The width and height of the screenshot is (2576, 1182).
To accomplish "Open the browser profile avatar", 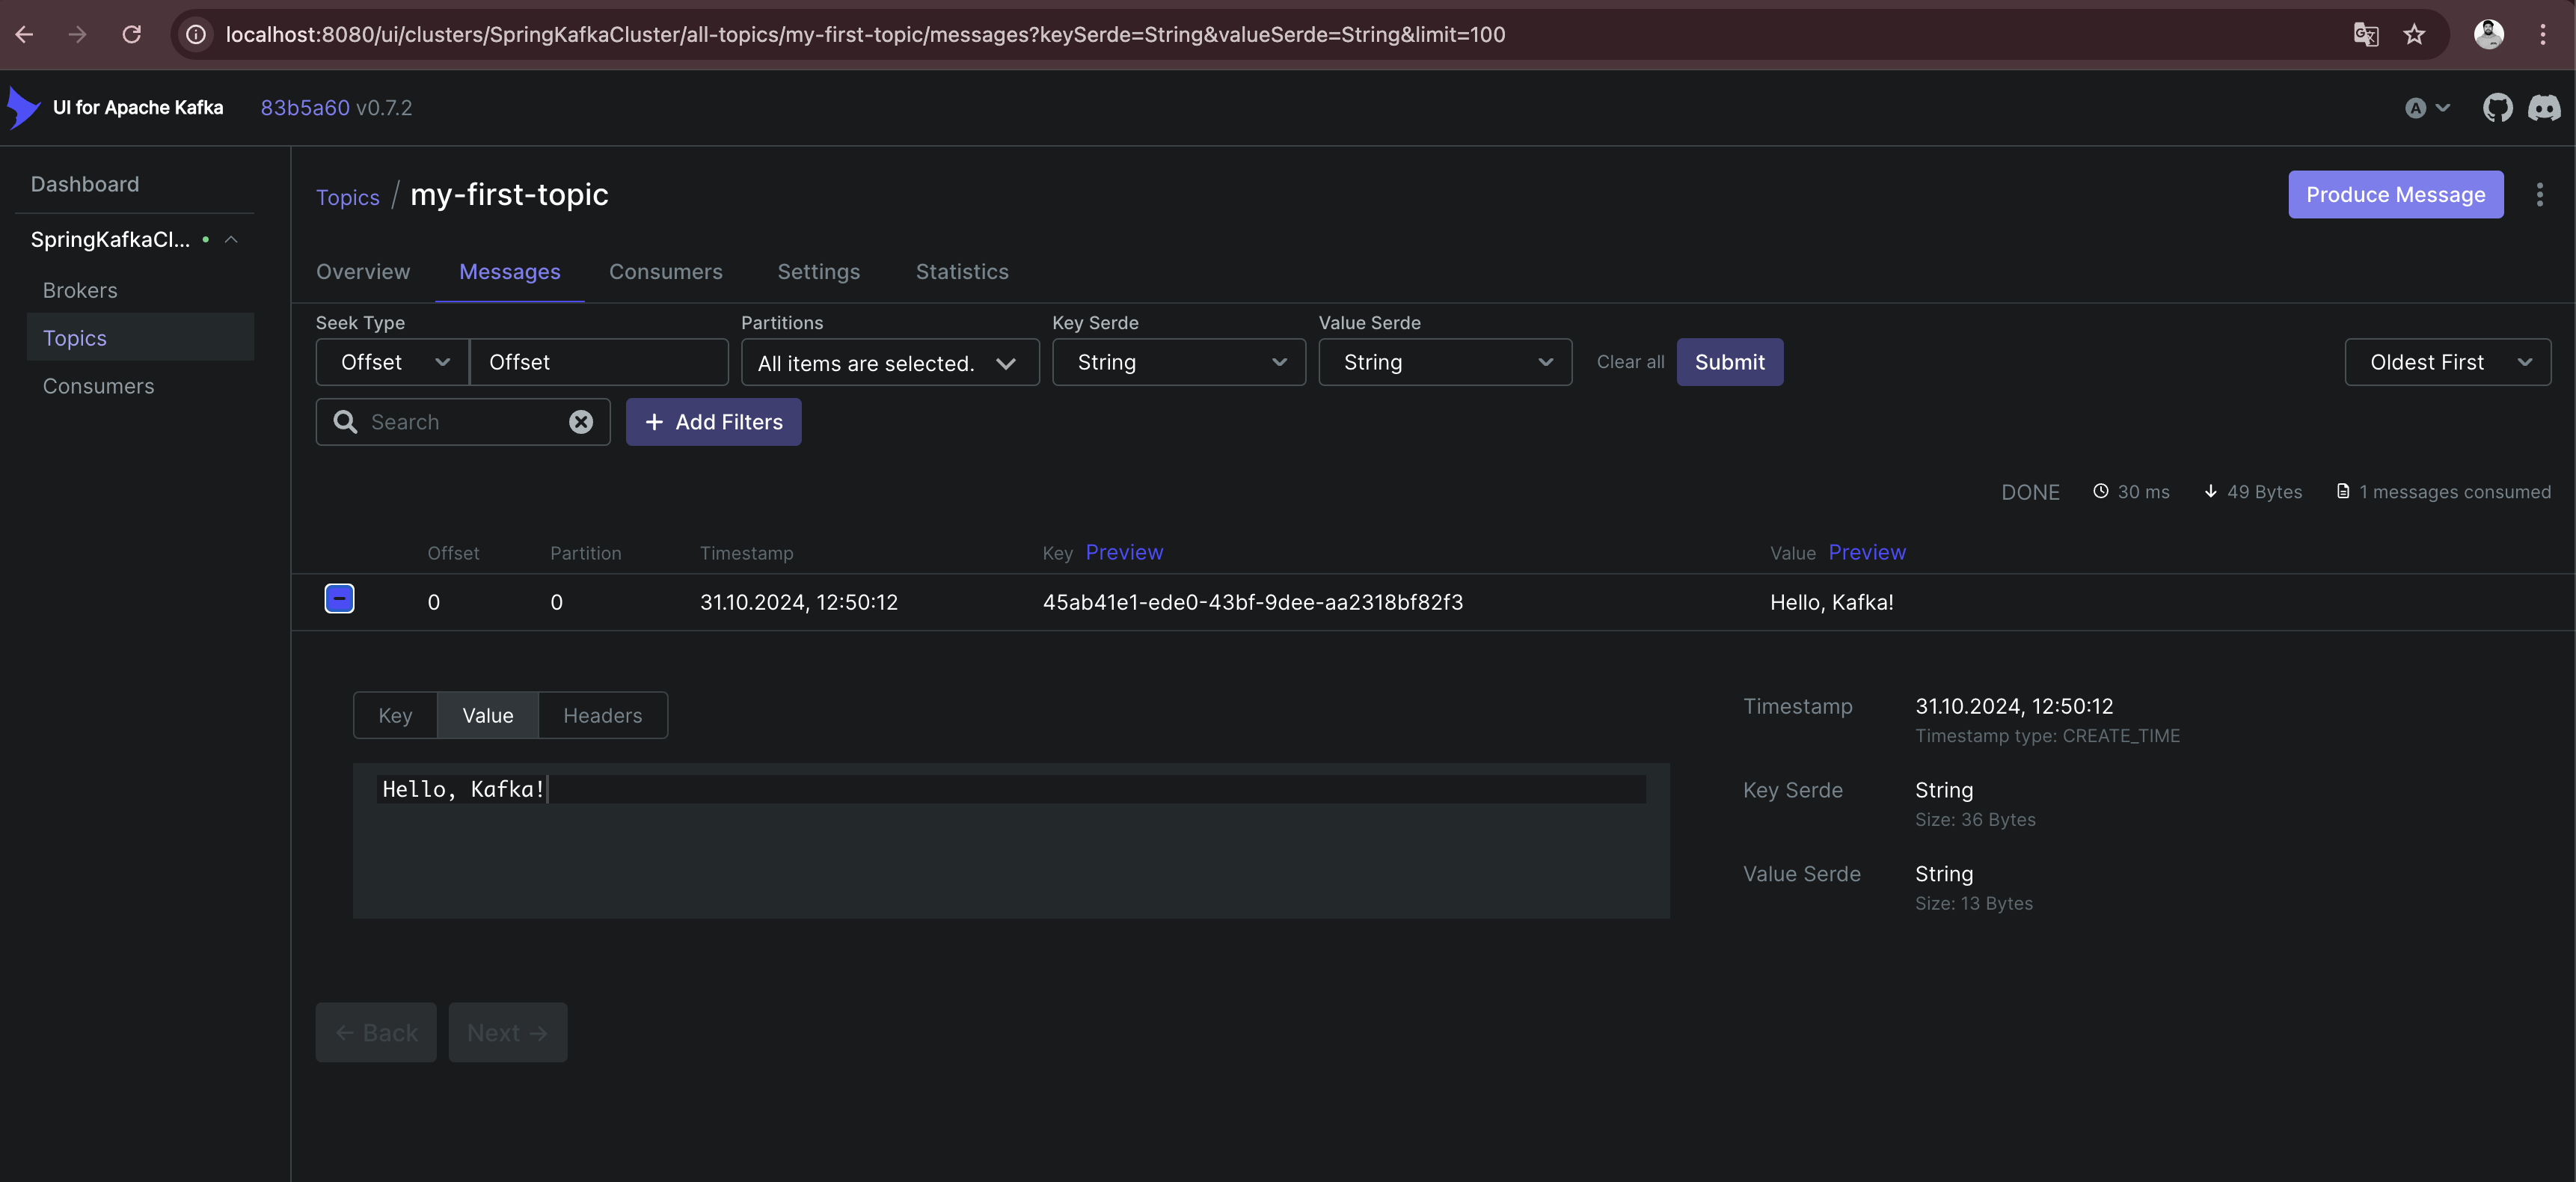I will (2488, 34).
